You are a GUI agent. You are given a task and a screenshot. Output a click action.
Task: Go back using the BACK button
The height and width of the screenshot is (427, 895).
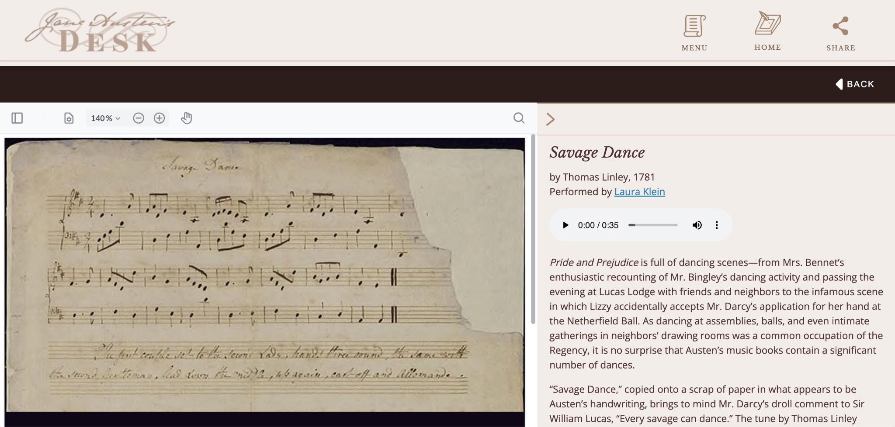coord(855,84)
